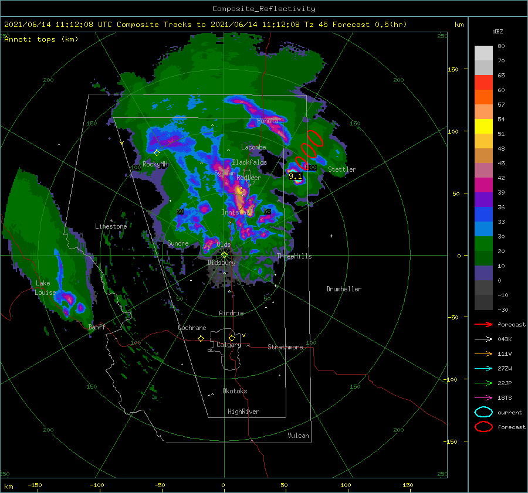Select the yellow diamond marker below Cochrane
This screenshot has height=493, width=528.
coord(201,338)
